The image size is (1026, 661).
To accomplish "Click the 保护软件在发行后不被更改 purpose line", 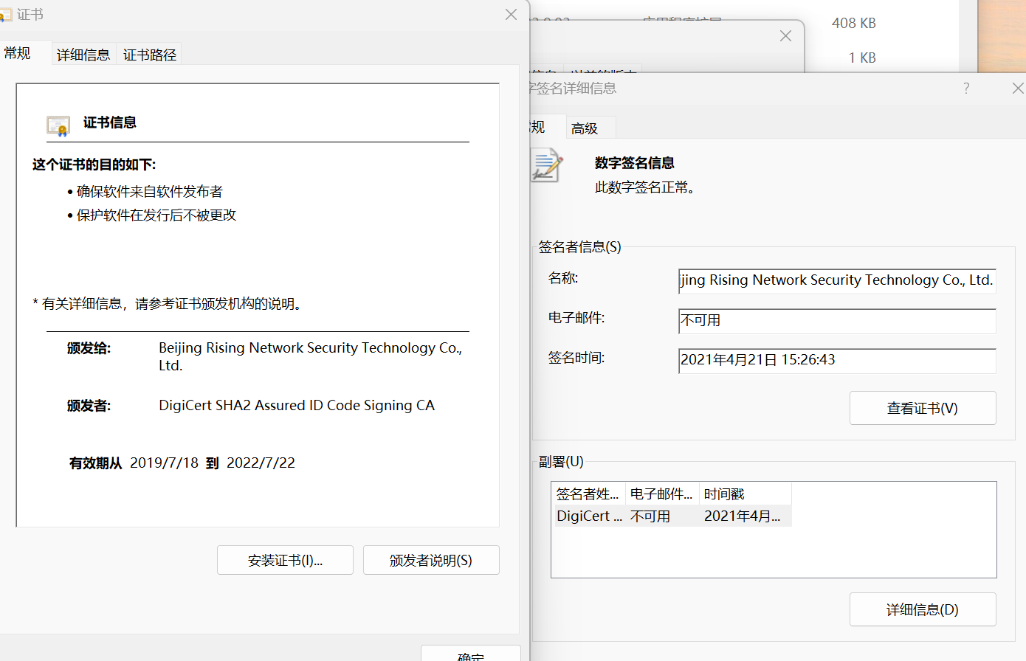I will 156,215.
